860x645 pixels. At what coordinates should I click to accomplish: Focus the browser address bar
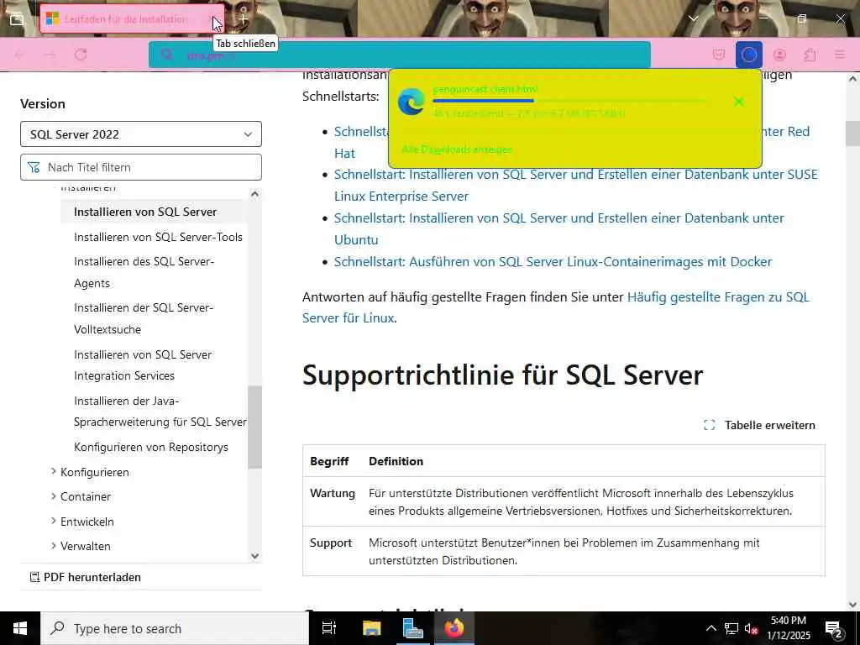tap(399, 55)
